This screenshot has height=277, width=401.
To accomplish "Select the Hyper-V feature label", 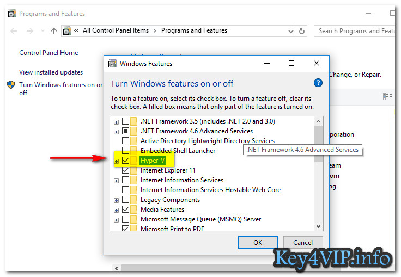I will (153, 161).
